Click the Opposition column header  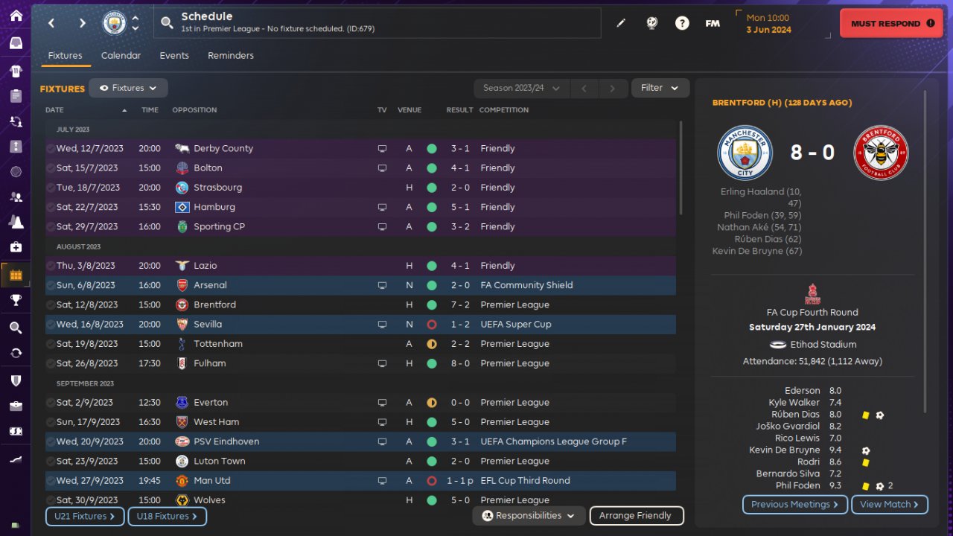194,110
